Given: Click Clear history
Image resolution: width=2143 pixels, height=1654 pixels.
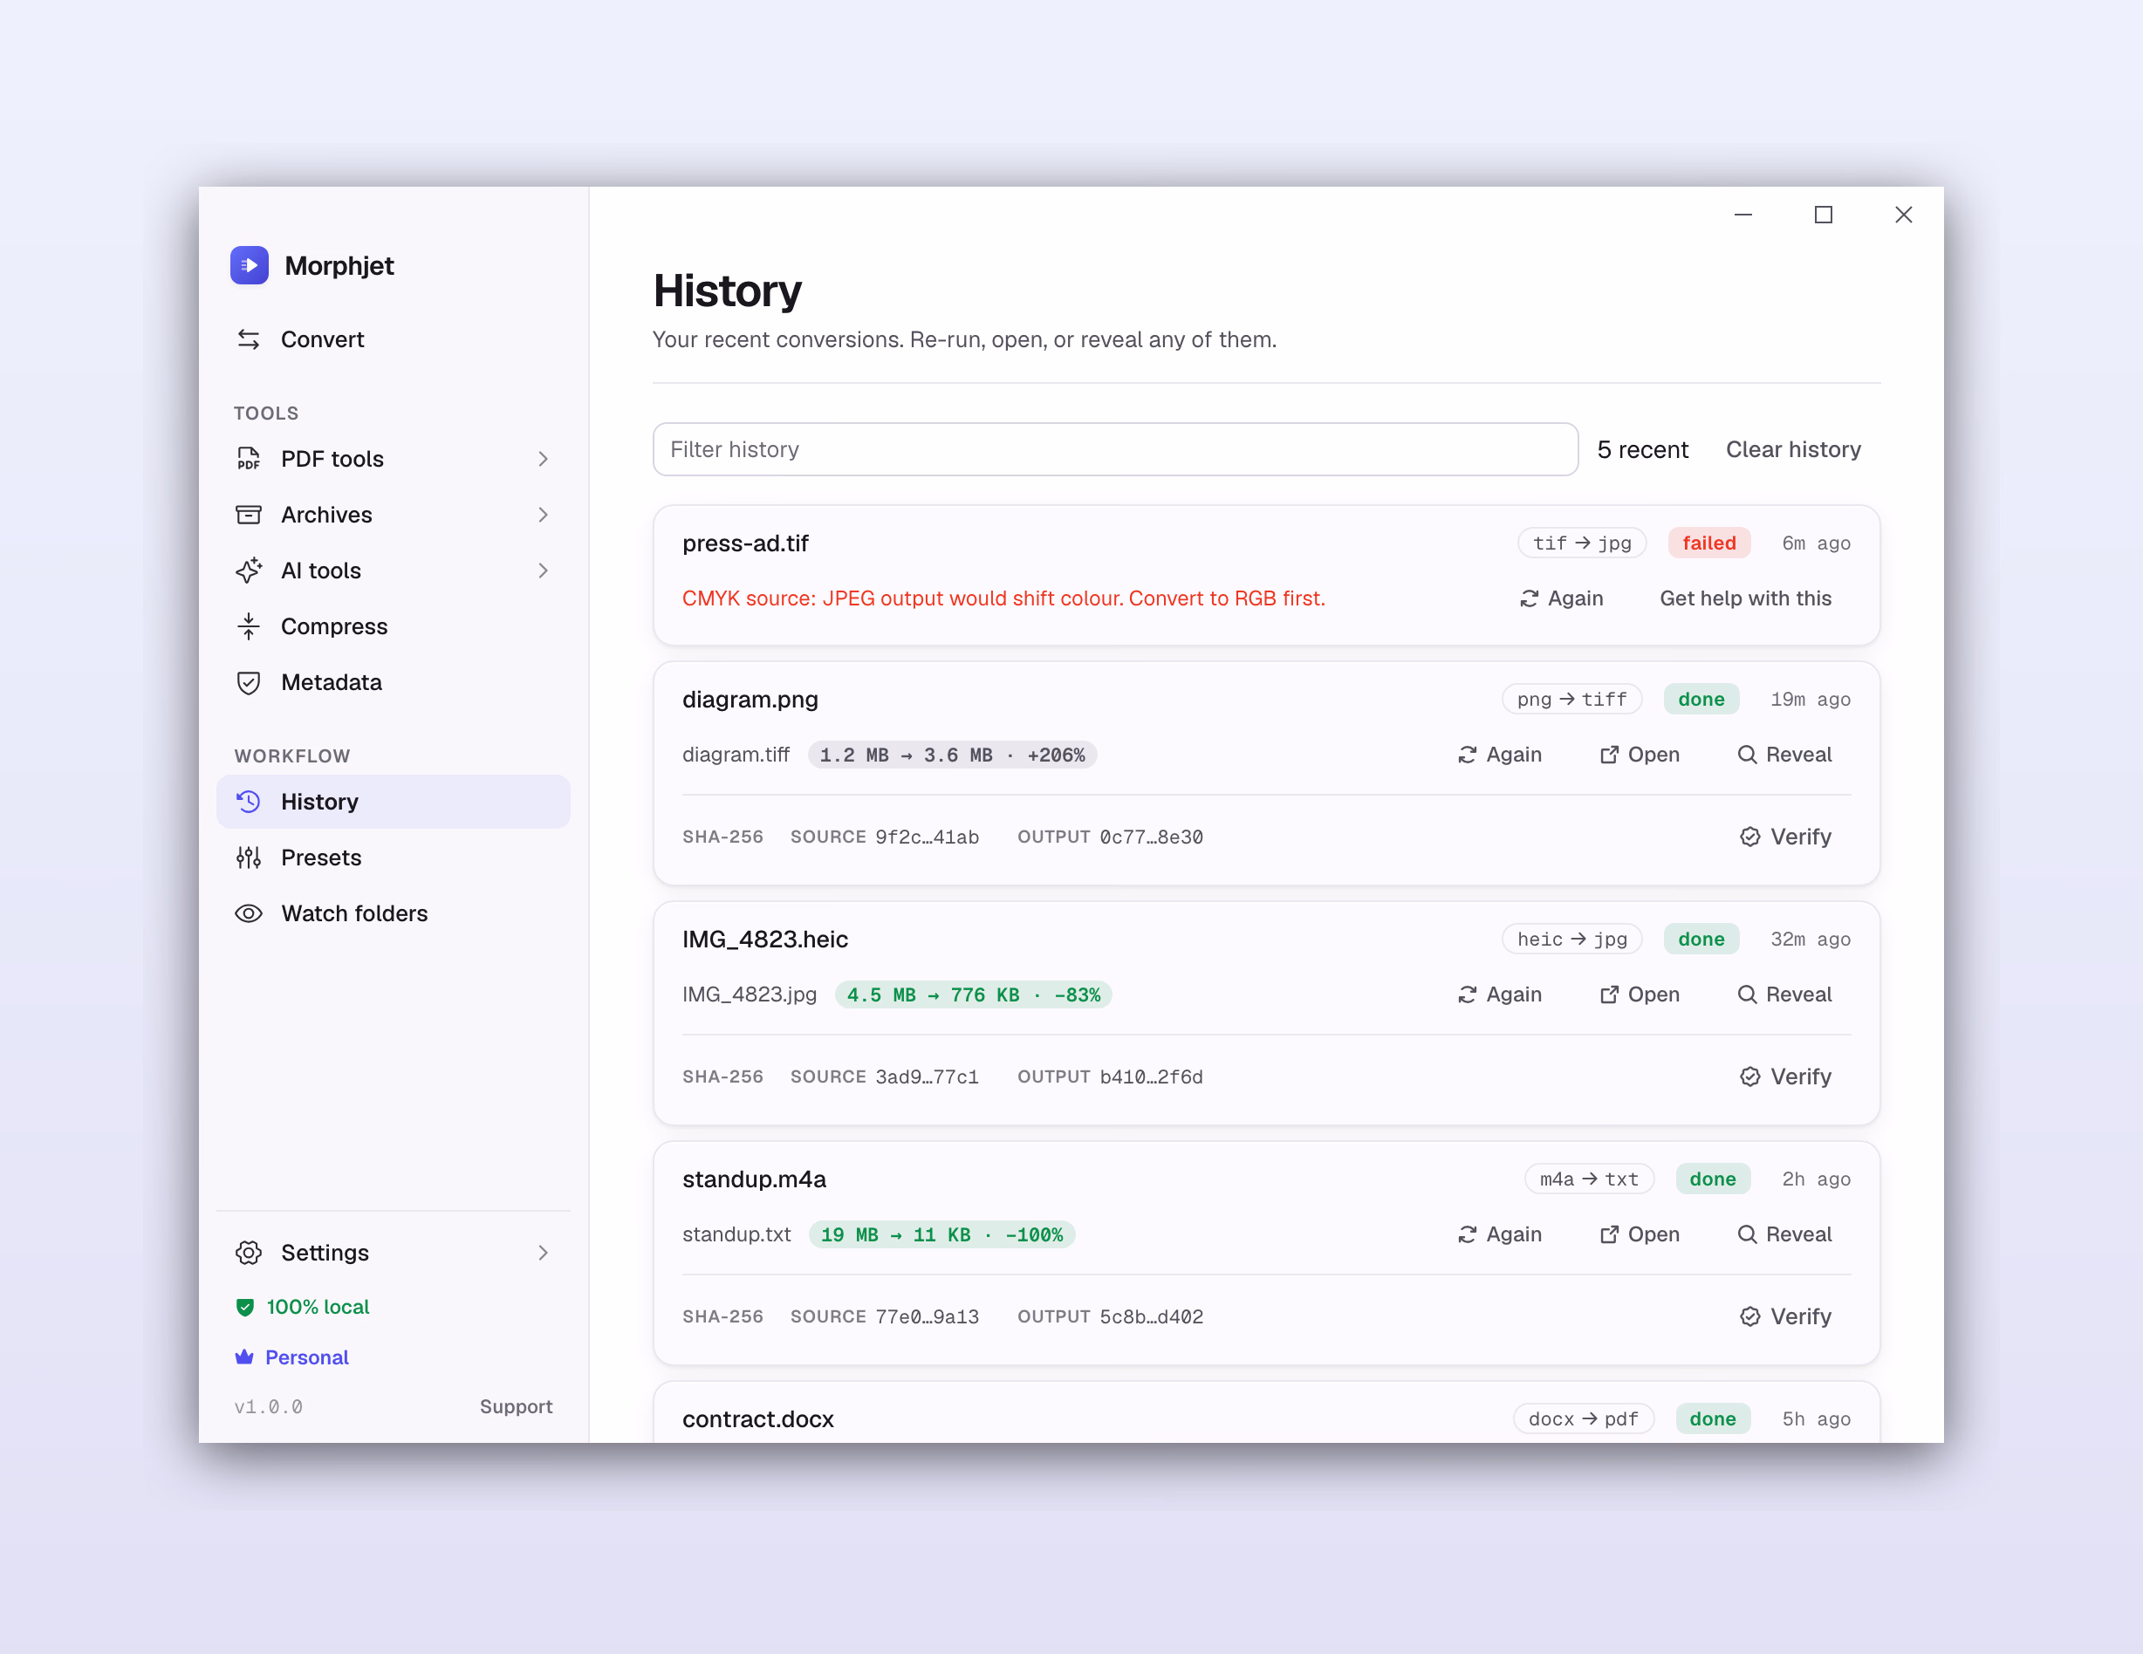Looking at the screenshot, I should 1794,449.
